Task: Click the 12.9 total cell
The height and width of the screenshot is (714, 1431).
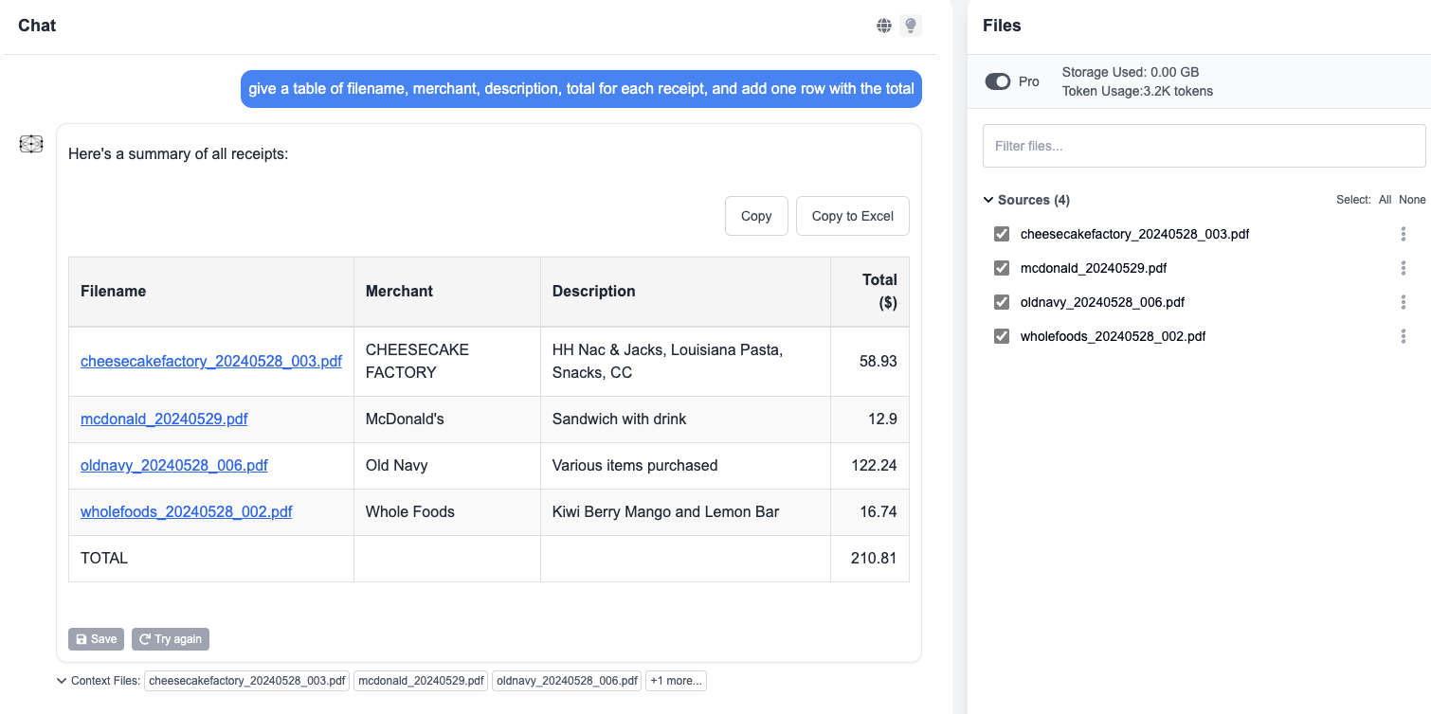Action: coord(870,419)
